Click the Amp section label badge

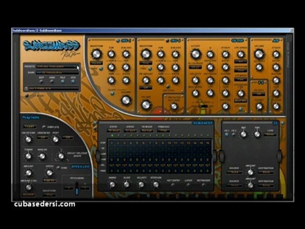pyautogui.click(x=276, y=41)
